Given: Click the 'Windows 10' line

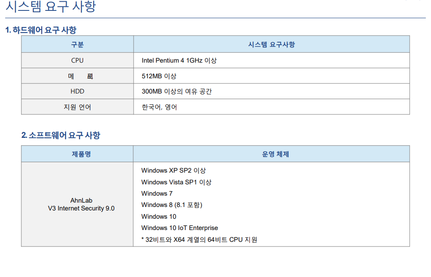Looking at the screenshot, I should tap(158, 217).
